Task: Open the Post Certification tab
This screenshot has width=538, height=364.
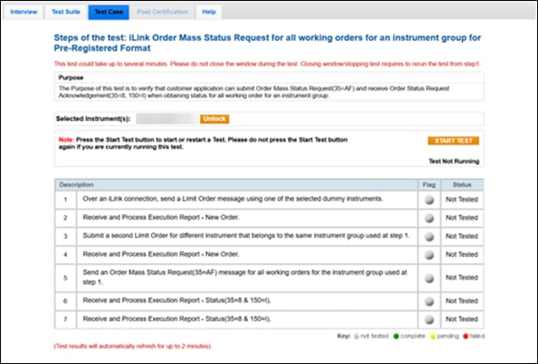Action: tap(162, 12)
